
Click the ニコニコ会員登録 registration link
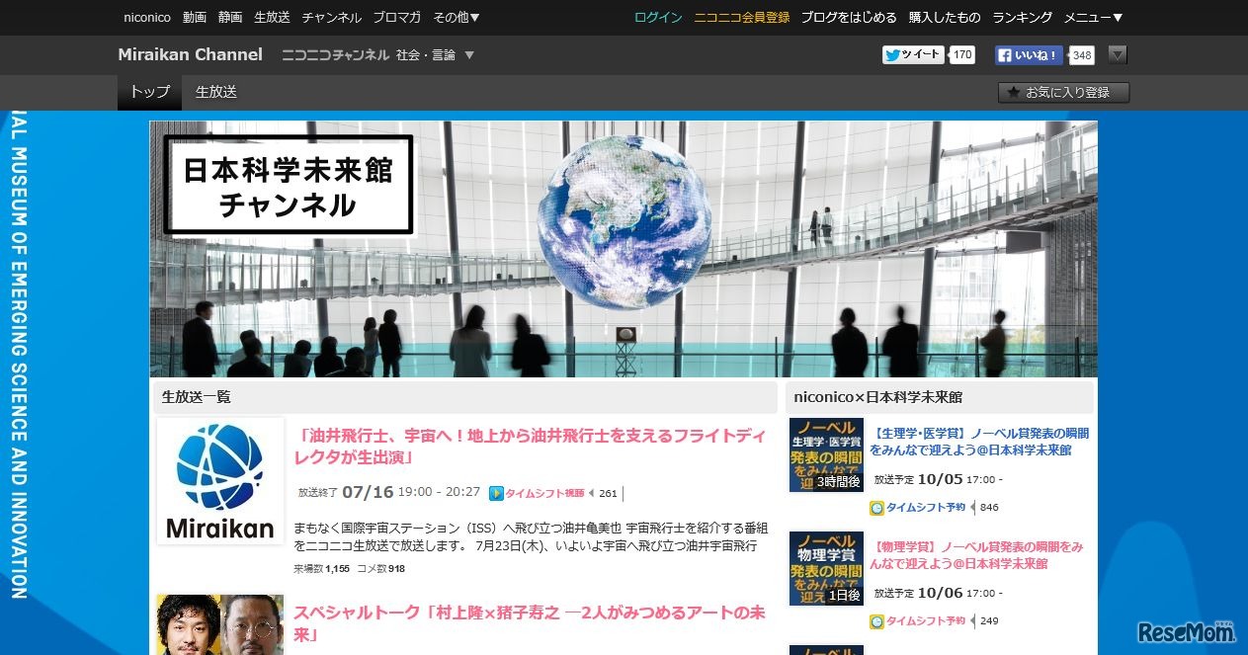pos(741,17)
